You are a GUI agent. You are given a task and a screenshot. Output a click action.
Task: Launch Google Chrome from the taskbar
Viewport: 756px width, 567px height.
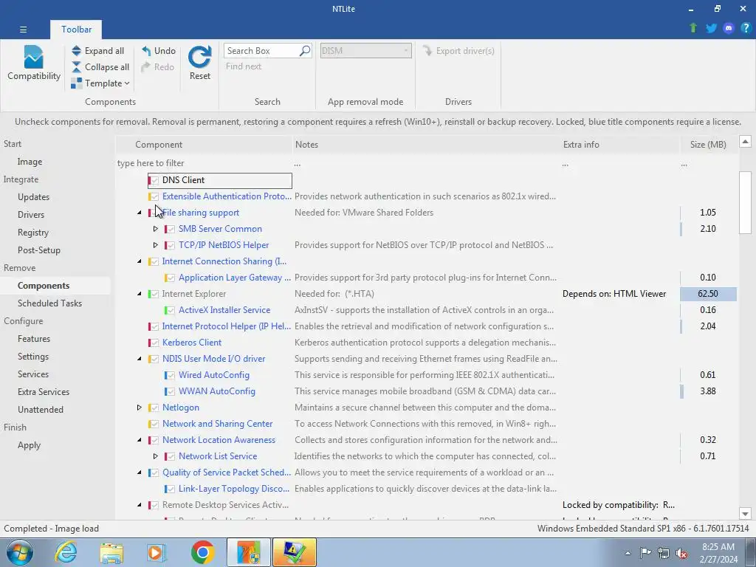click(x=202, y=552)
